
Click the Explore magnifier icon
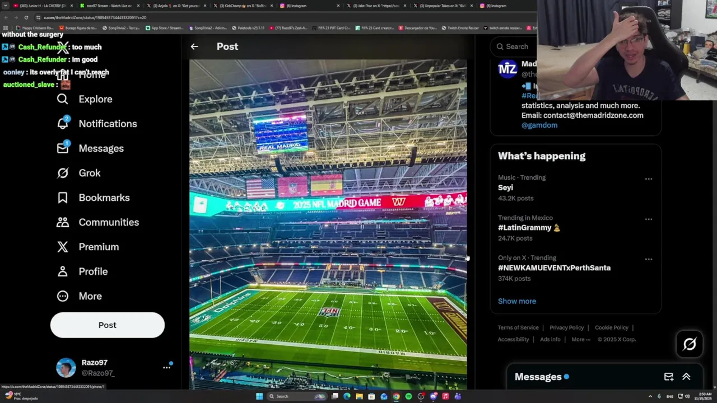pyautogui.click(x=62, y=99)
